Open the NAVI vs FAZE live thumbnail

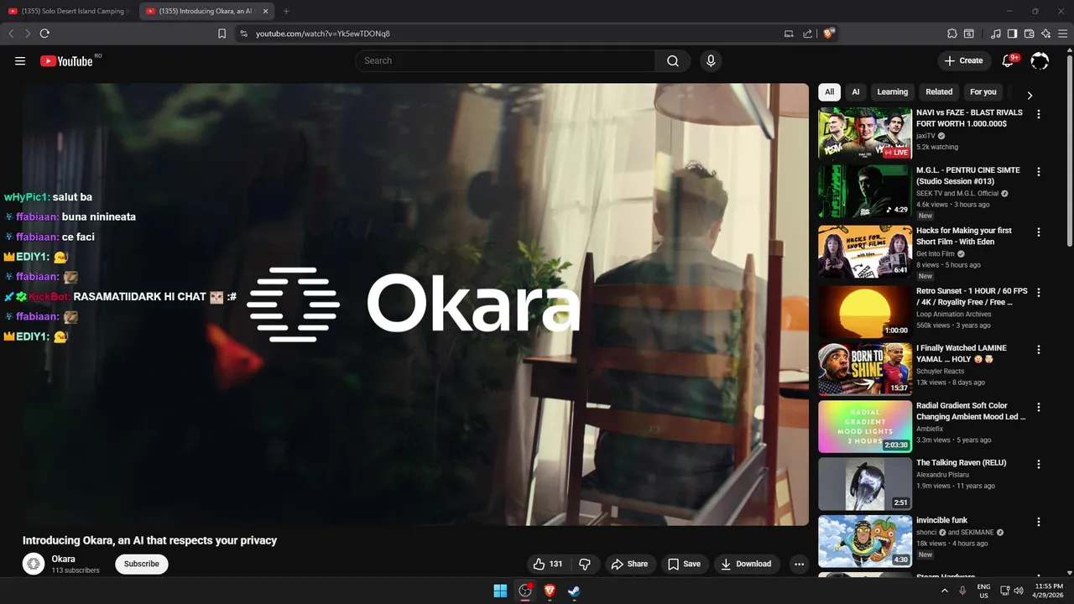pos(865,133)
